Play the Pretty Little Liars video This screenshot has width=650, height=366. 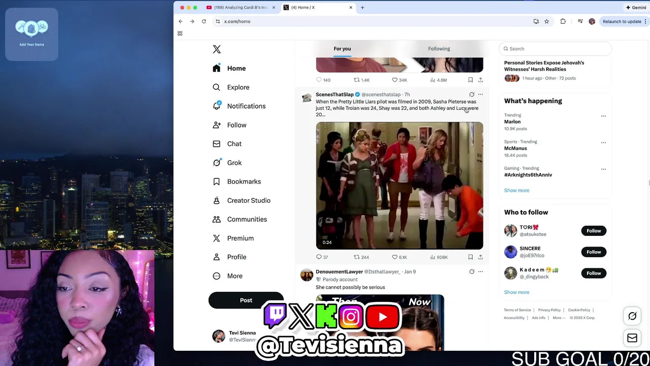(x=400, y=186)
